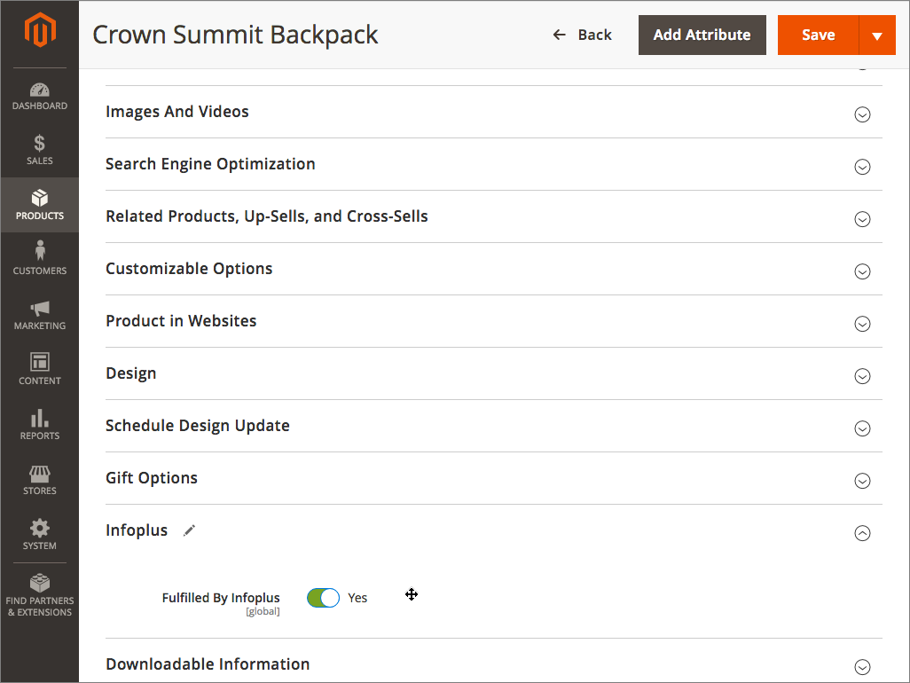Click the Magento logo icon
This screenshot has height=683, width=910.
[x=39, y=29]
